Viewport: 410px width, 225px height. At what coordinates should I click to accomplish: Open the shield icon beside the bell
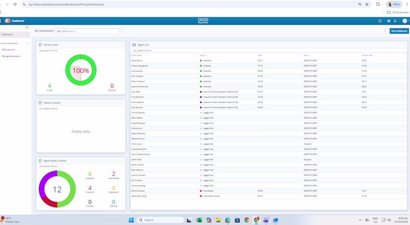tap(389, 21)
